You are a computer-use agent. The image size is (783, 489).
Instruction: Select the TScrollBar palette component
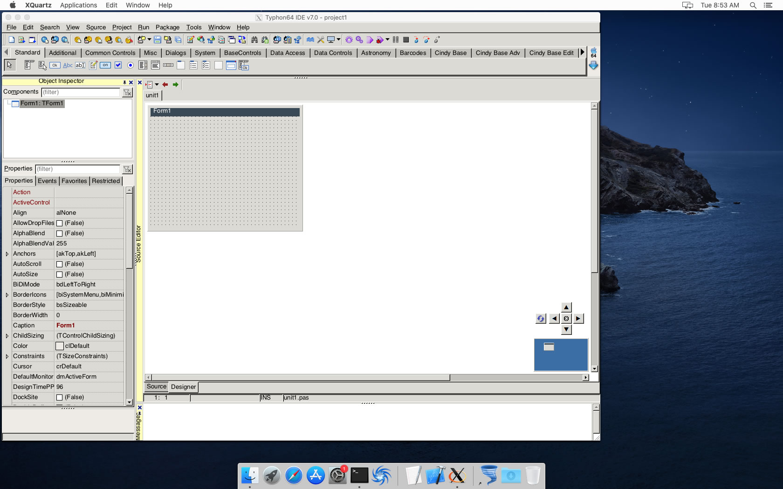(x=168, y=65)
